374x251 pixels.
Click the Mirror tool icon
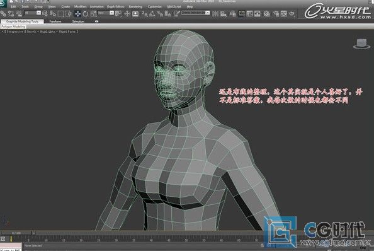[x=215, y=14]
